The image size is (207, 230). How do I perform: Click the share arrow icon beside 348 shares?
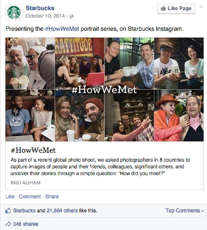coord(8,224)
